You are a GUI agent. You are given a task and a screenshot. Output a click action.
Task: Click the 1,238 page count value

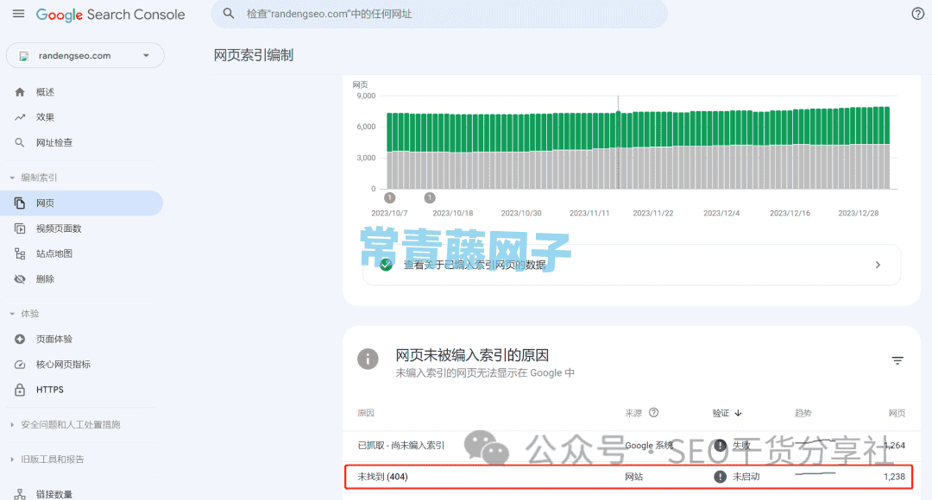895,476
